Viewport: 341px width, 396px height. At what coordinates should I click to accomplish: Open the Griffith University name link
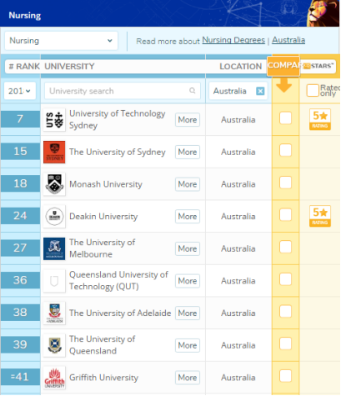[x=103, y=378]
